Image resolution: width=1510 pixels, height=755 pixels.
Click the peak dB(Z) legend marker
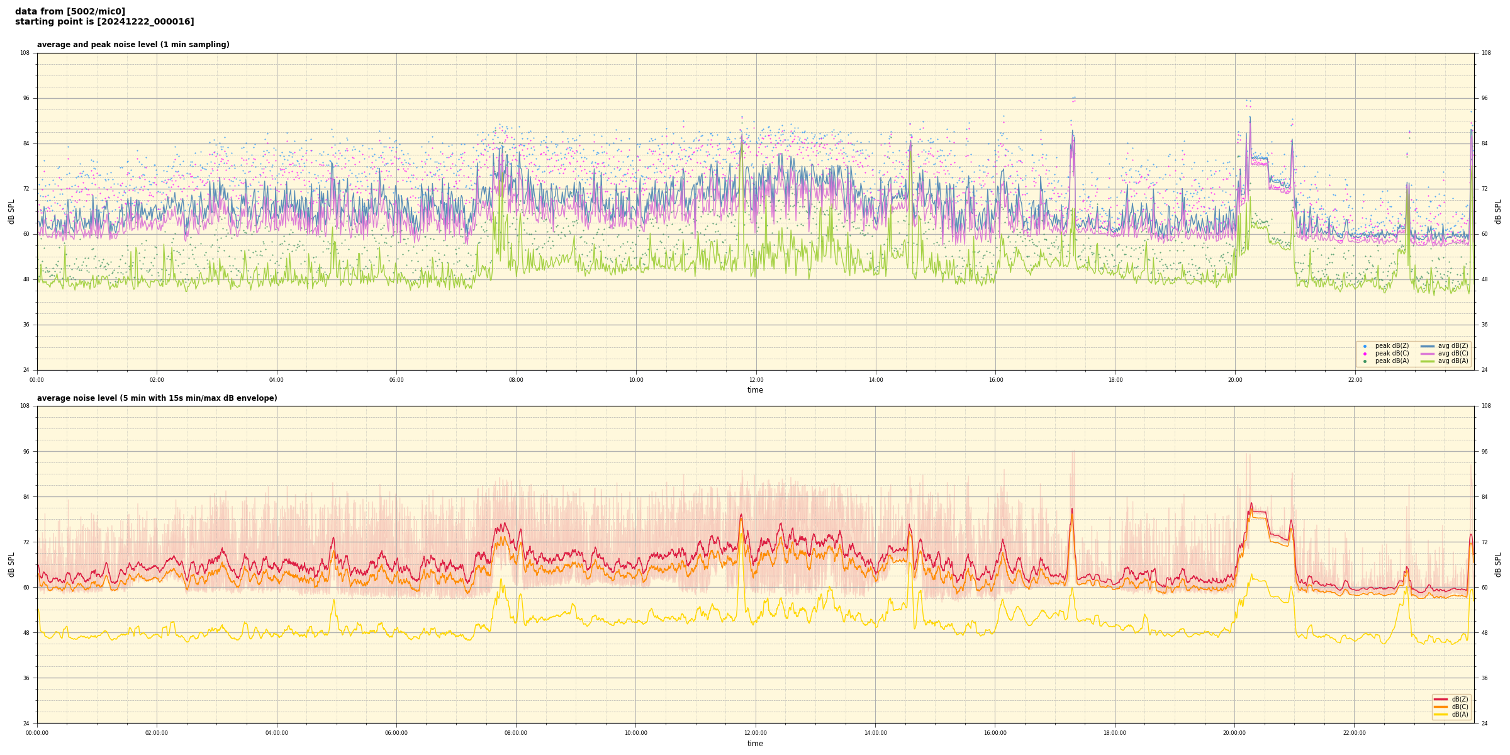(x=1365, y=346)
